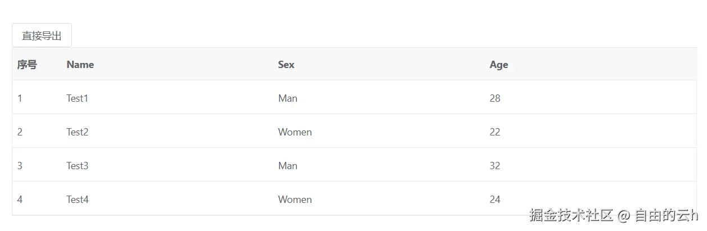Click the Man cell in row 3

click(x=287, y=166)
